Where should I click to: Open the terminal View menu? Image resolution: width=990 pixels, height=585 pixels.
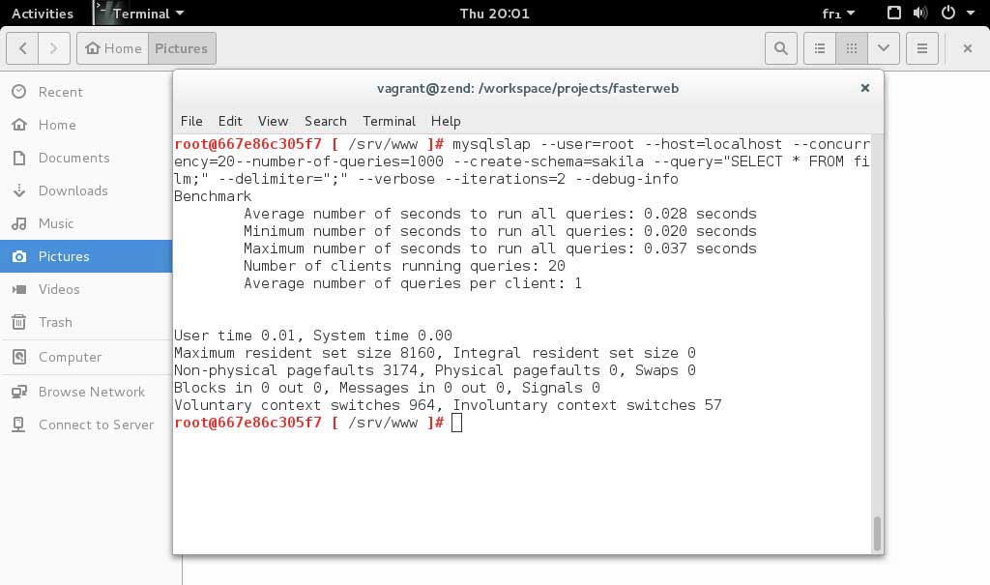[273, 121]
